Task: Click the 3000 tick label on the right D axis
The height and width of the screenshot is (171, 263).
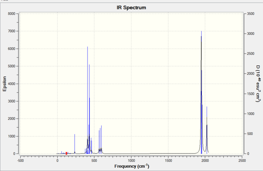Action: pos(251,34)
